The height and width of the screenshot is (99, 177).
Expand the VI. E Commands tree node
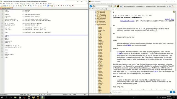[x=95, y=14]
